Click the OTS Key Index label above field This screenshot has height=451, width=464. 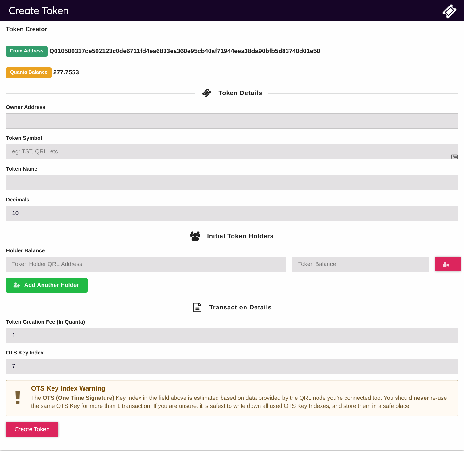[25, 353]
